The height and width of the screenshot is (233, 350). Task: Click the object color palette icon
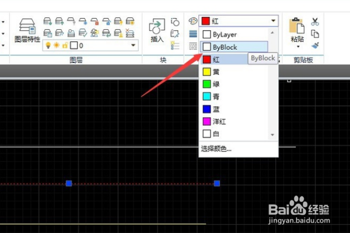pyautogui.click(x=193, y=21)
